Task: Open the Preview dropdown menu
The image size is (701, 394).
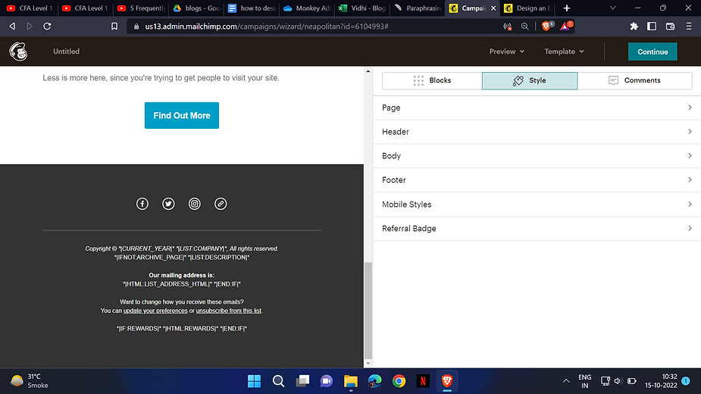Action: click(507, 52)
